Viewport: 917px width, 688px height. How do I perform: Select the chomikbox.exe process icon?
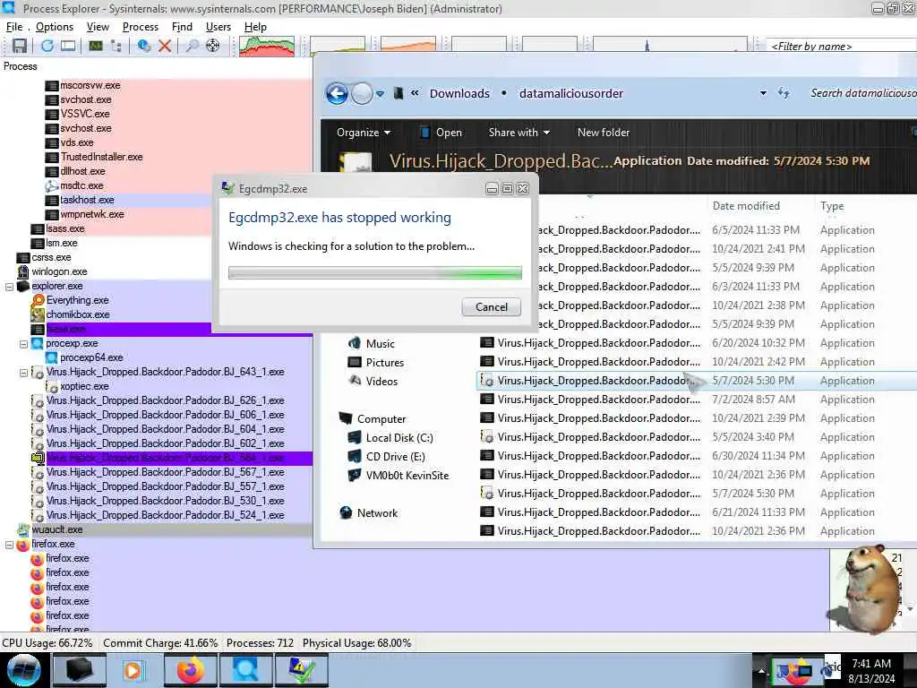point(38,314)
